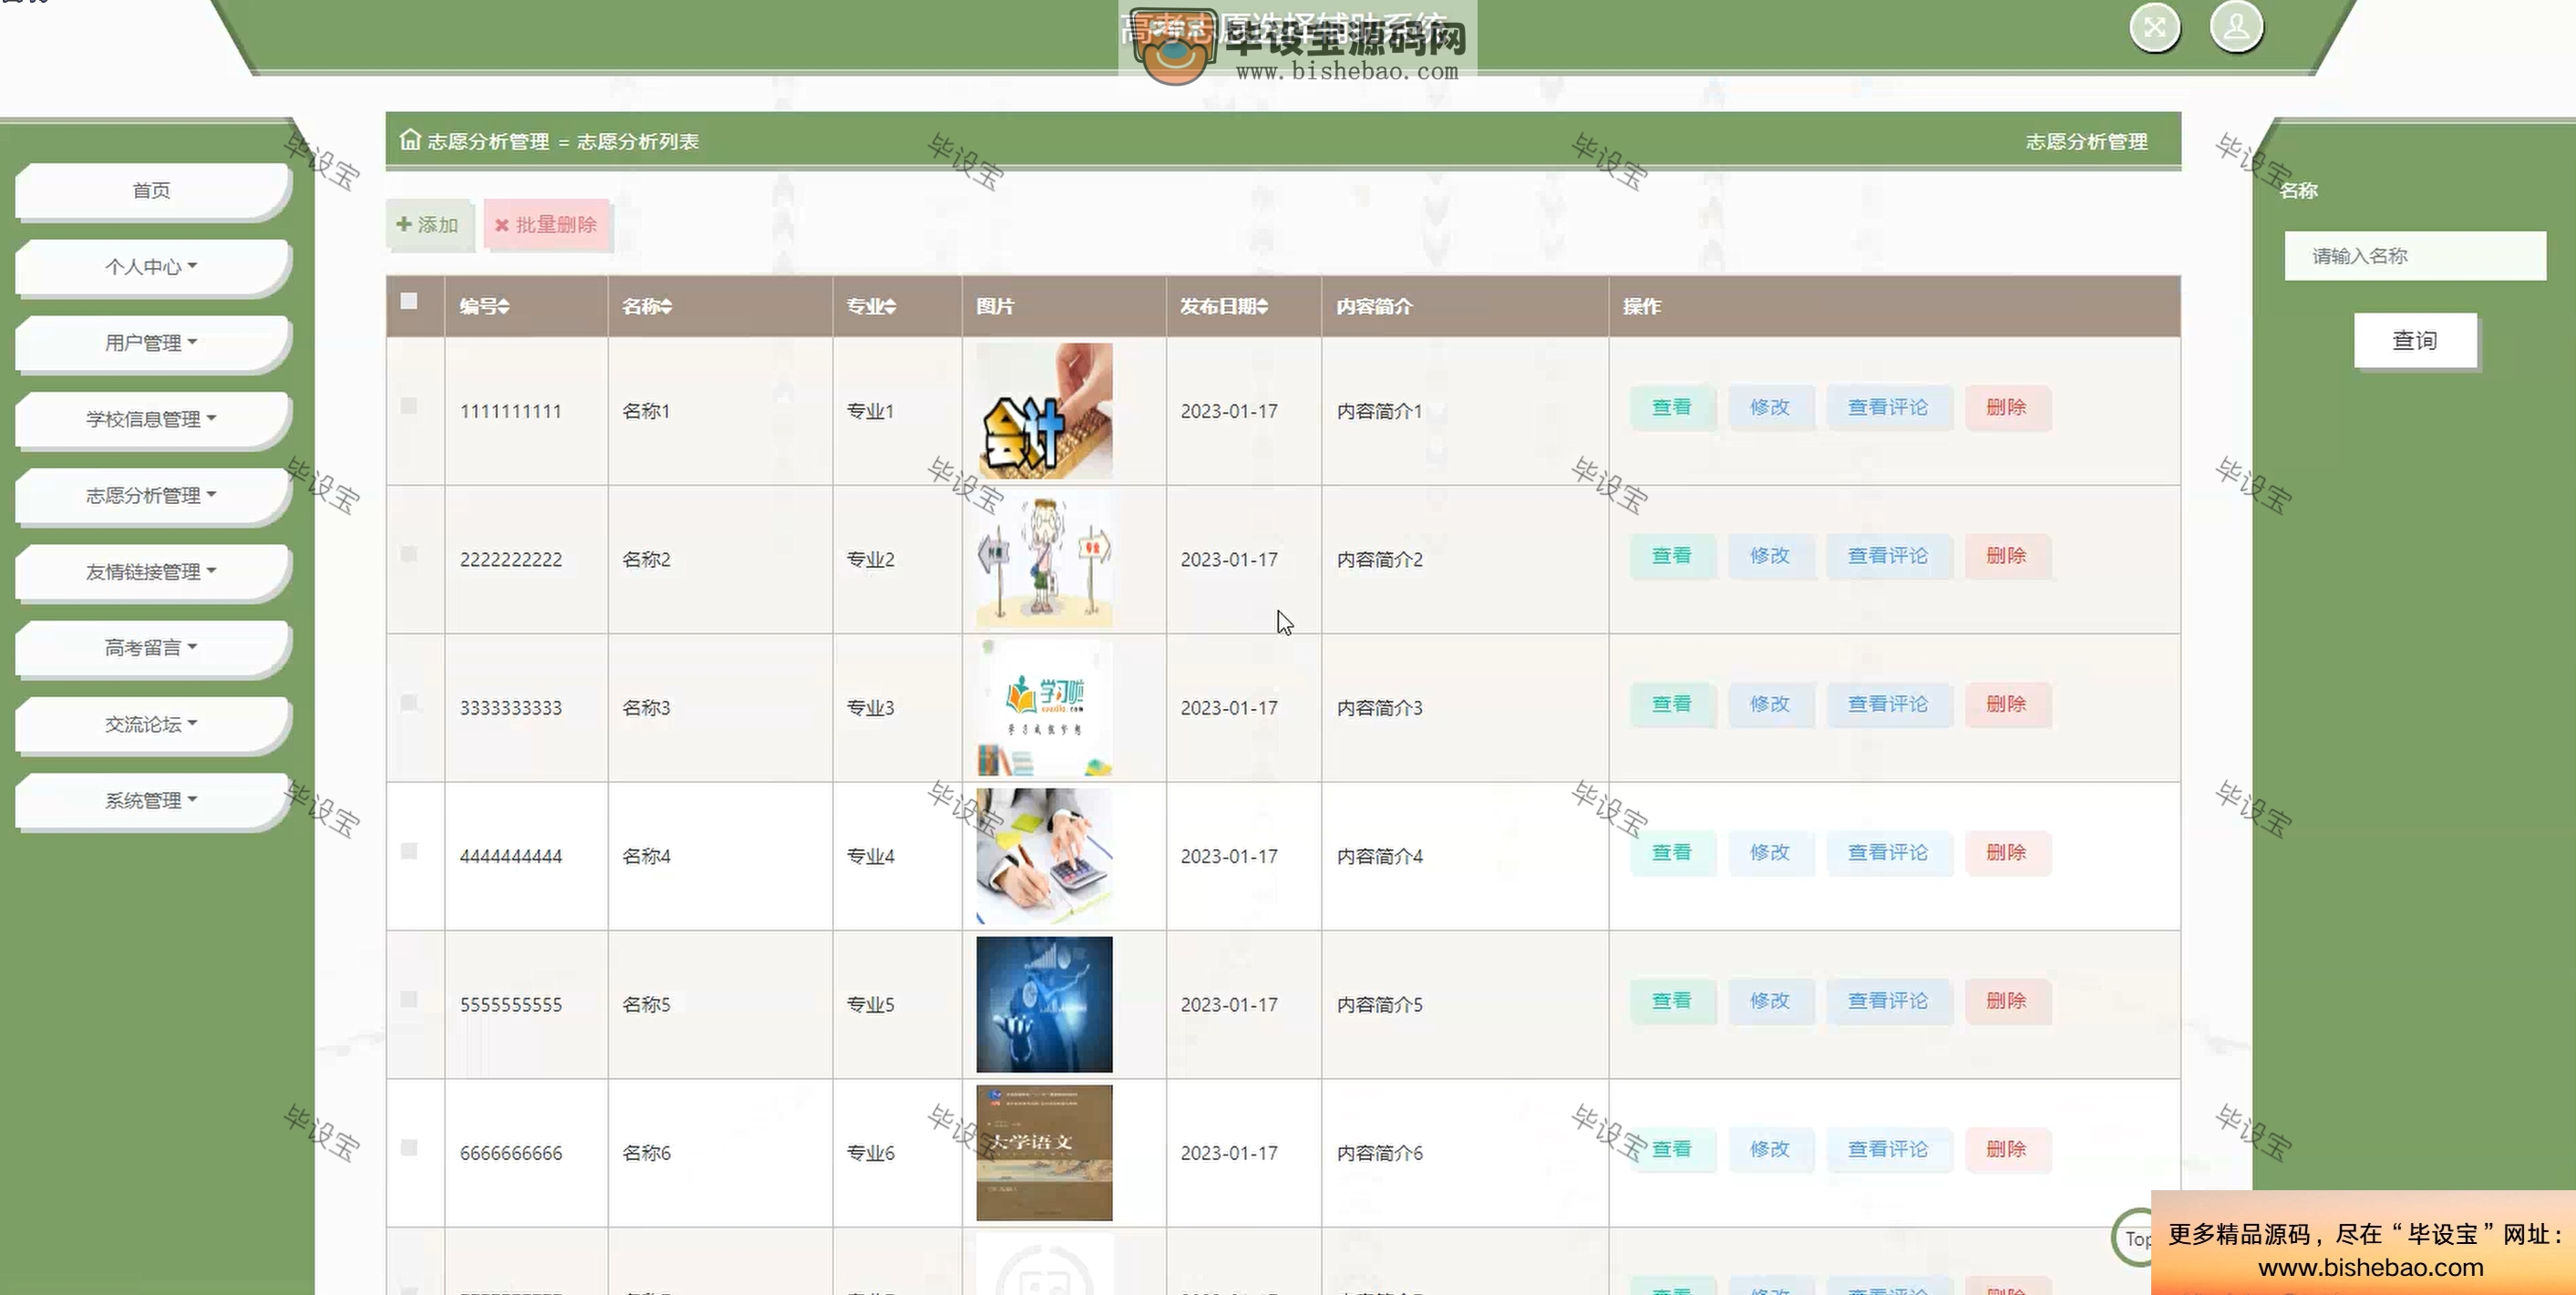Click 查看 for 名称6 row
This screenshot has height=1295, width=2576.
(x=1672, y=1149)
